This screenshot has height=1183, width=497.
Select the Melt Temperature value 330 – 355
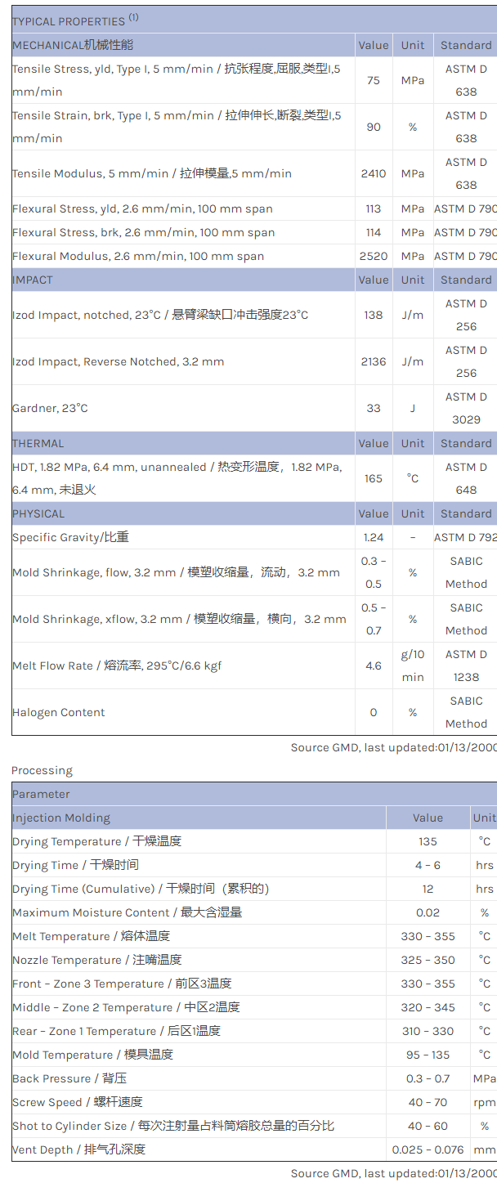(428, 936)
